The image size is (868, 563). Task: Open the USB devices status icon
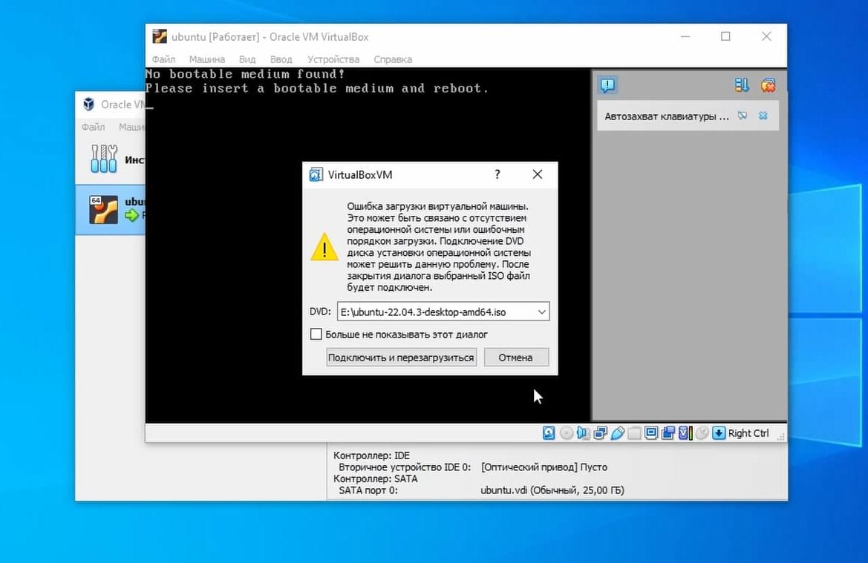pyautogui.click(x=617, y=433)
